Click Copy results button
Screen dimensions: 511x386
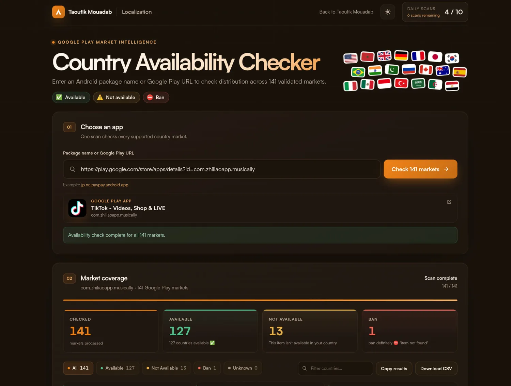394,369
